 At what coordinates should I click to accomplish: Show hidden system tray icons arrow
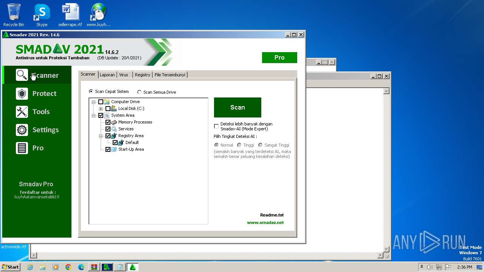pos(422,267)
